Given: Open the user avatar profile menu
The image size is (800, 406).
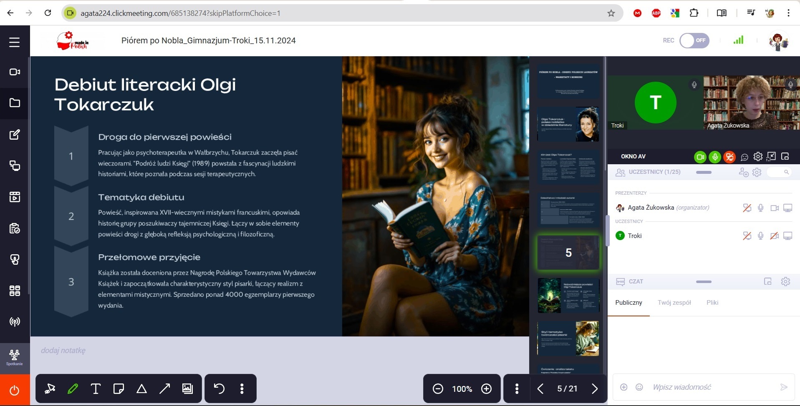Looking at the screenshot, I should pyautogui.click(x=778, y=41).
